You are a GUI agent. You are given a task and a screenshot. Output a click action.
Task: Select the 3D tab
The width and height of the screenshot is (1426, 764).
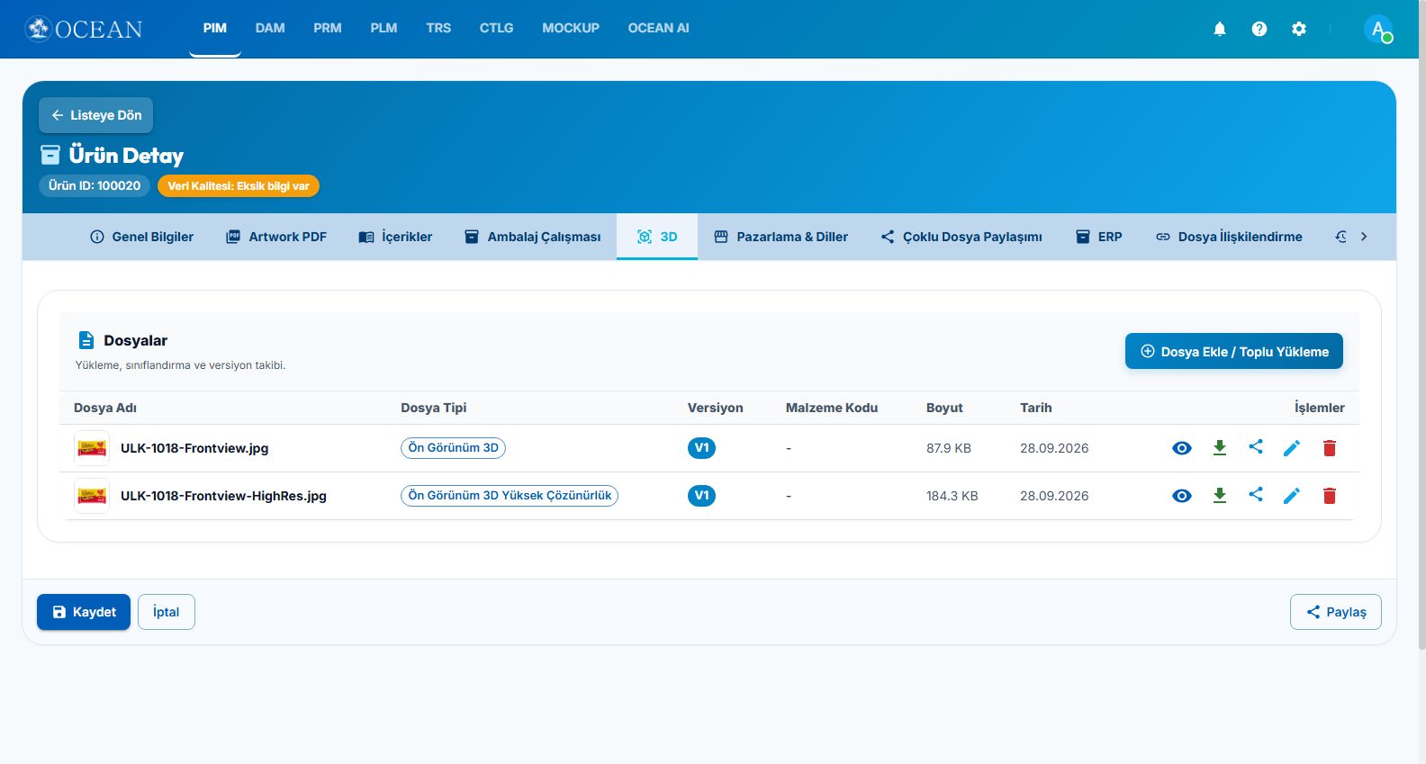657,237
